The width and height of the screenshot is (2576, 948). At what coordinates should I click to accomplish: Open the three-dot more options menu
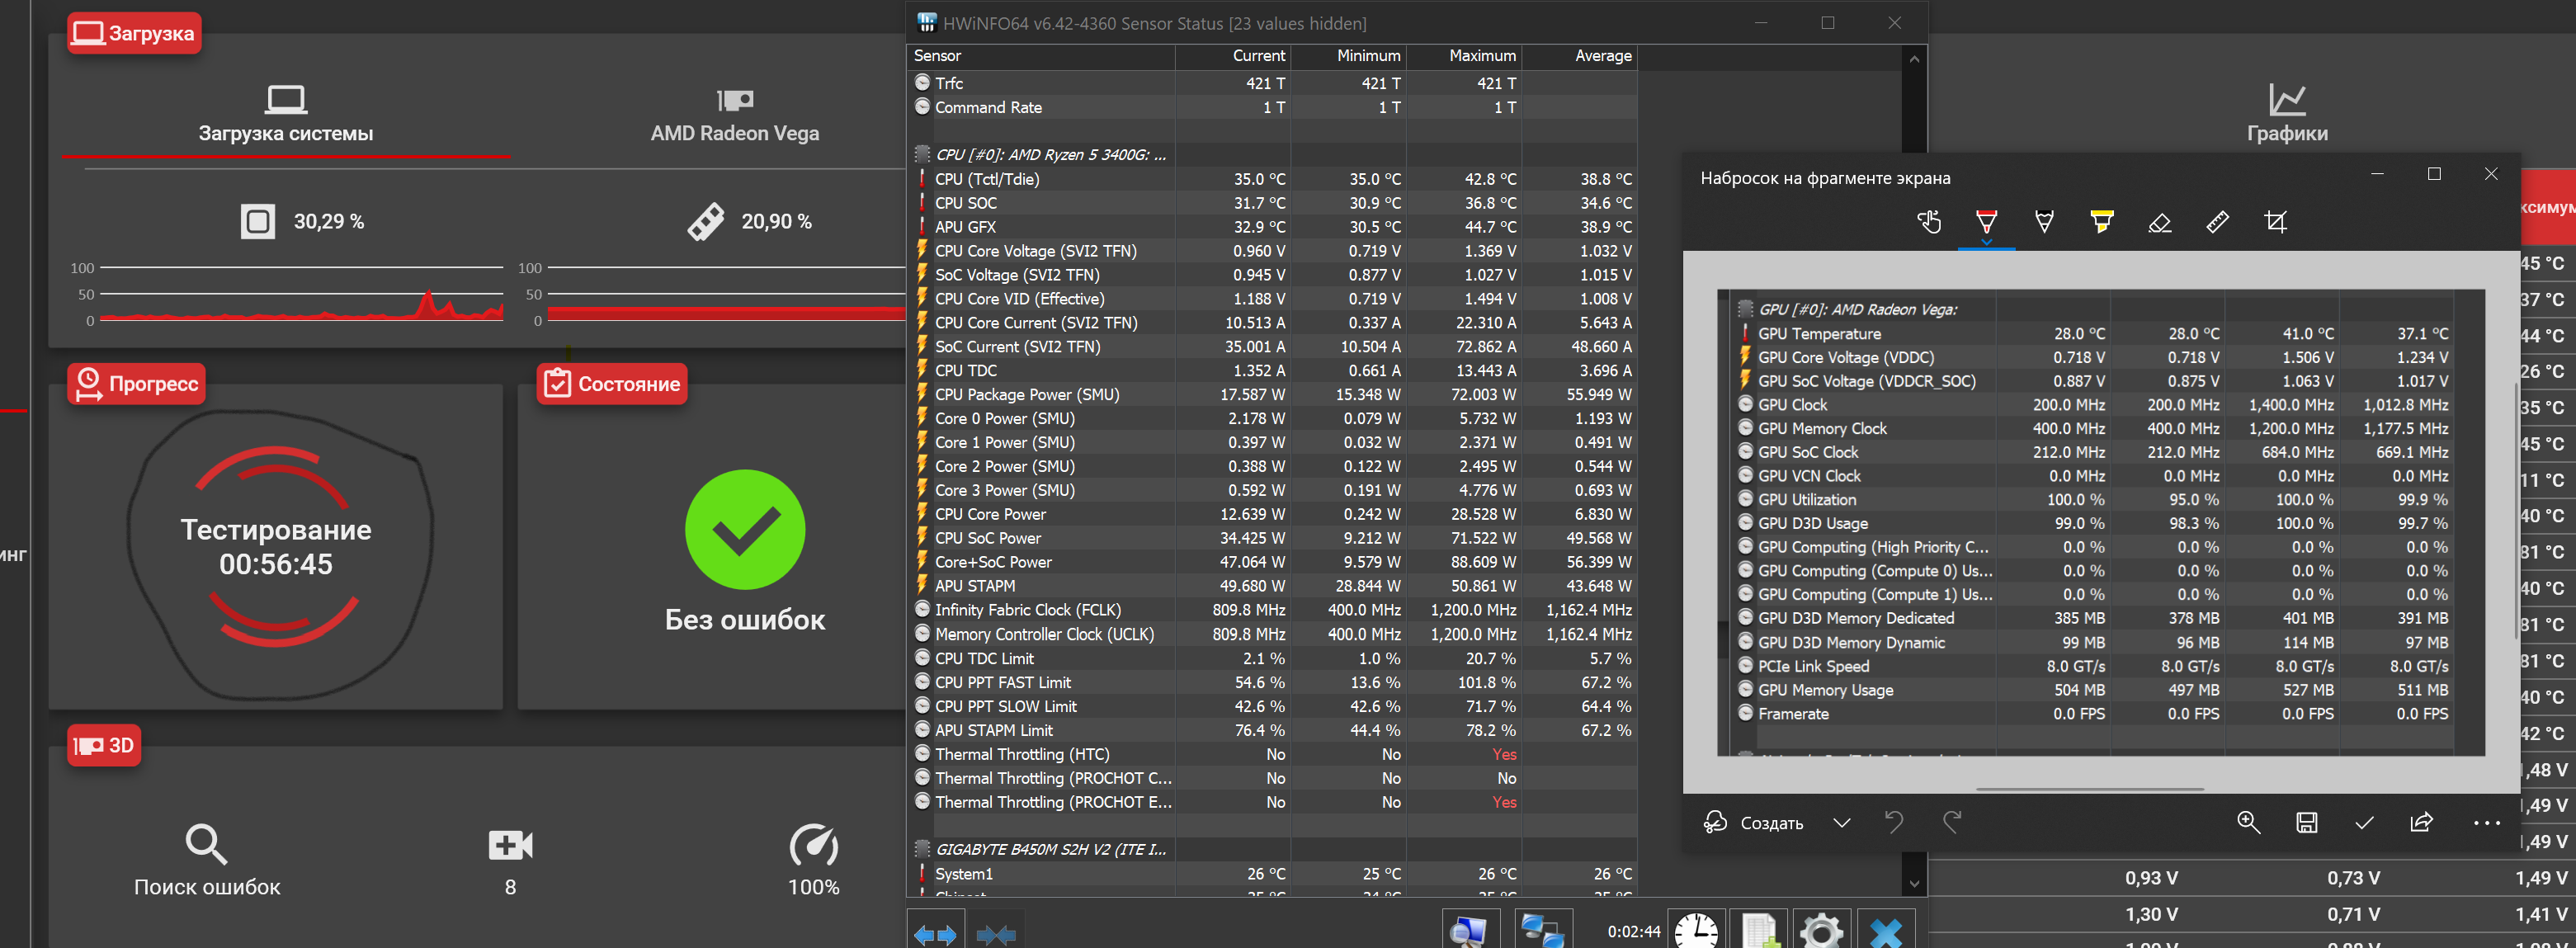[2486, 822]
